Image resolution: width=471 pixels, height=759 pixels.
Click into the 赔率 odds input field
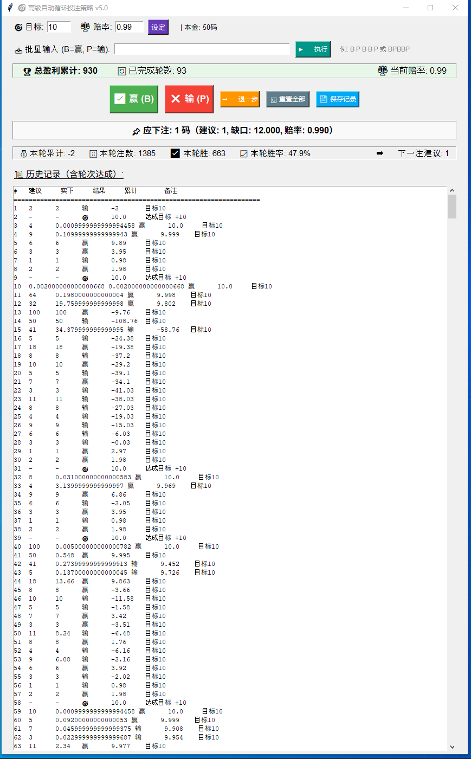(129, 27)
